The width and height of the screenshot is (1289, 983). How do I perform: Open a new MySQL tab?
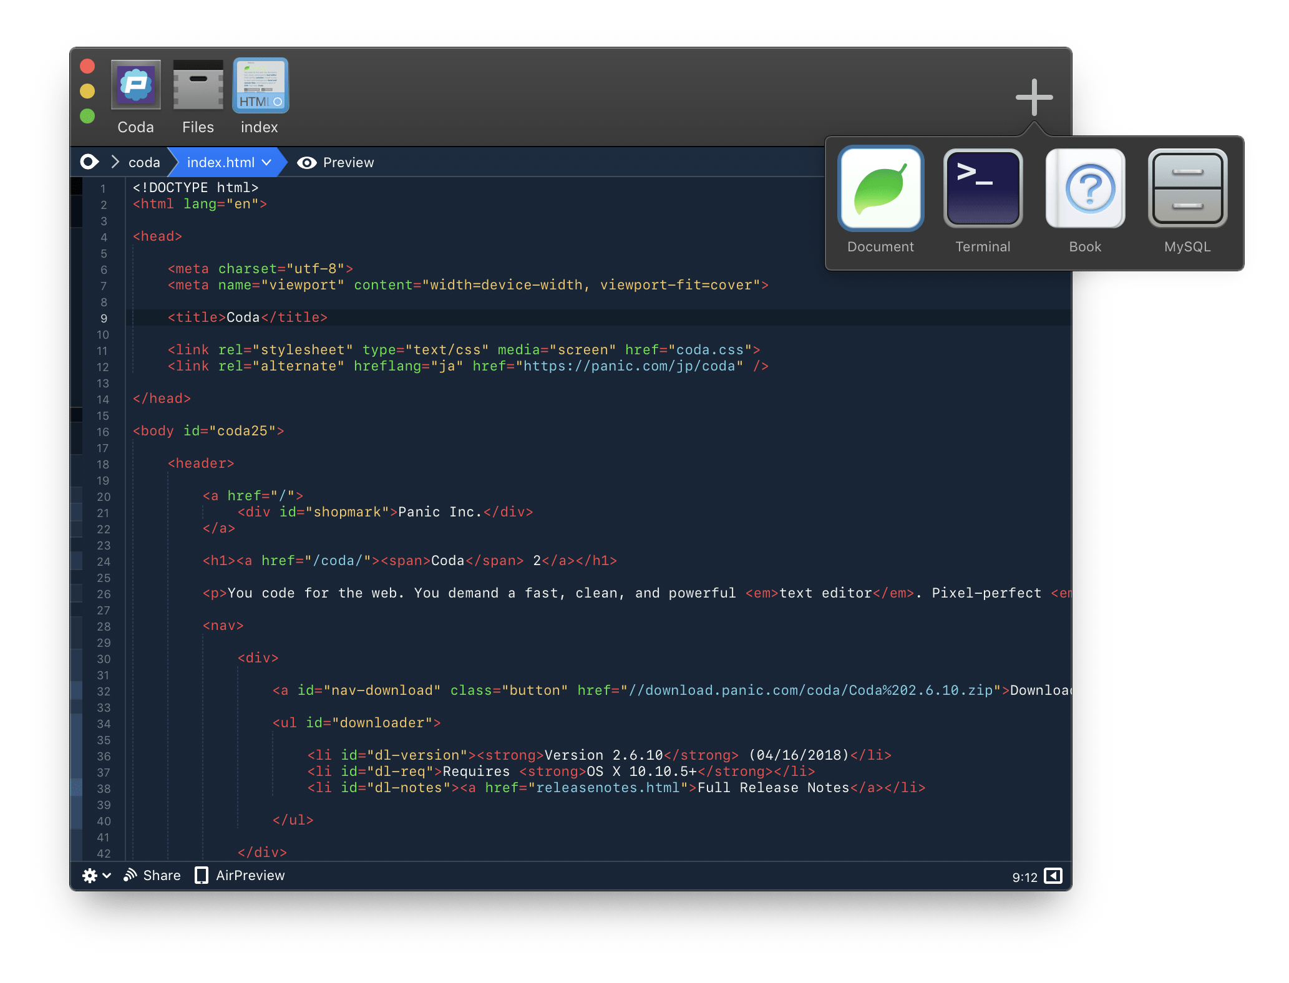1187,188
